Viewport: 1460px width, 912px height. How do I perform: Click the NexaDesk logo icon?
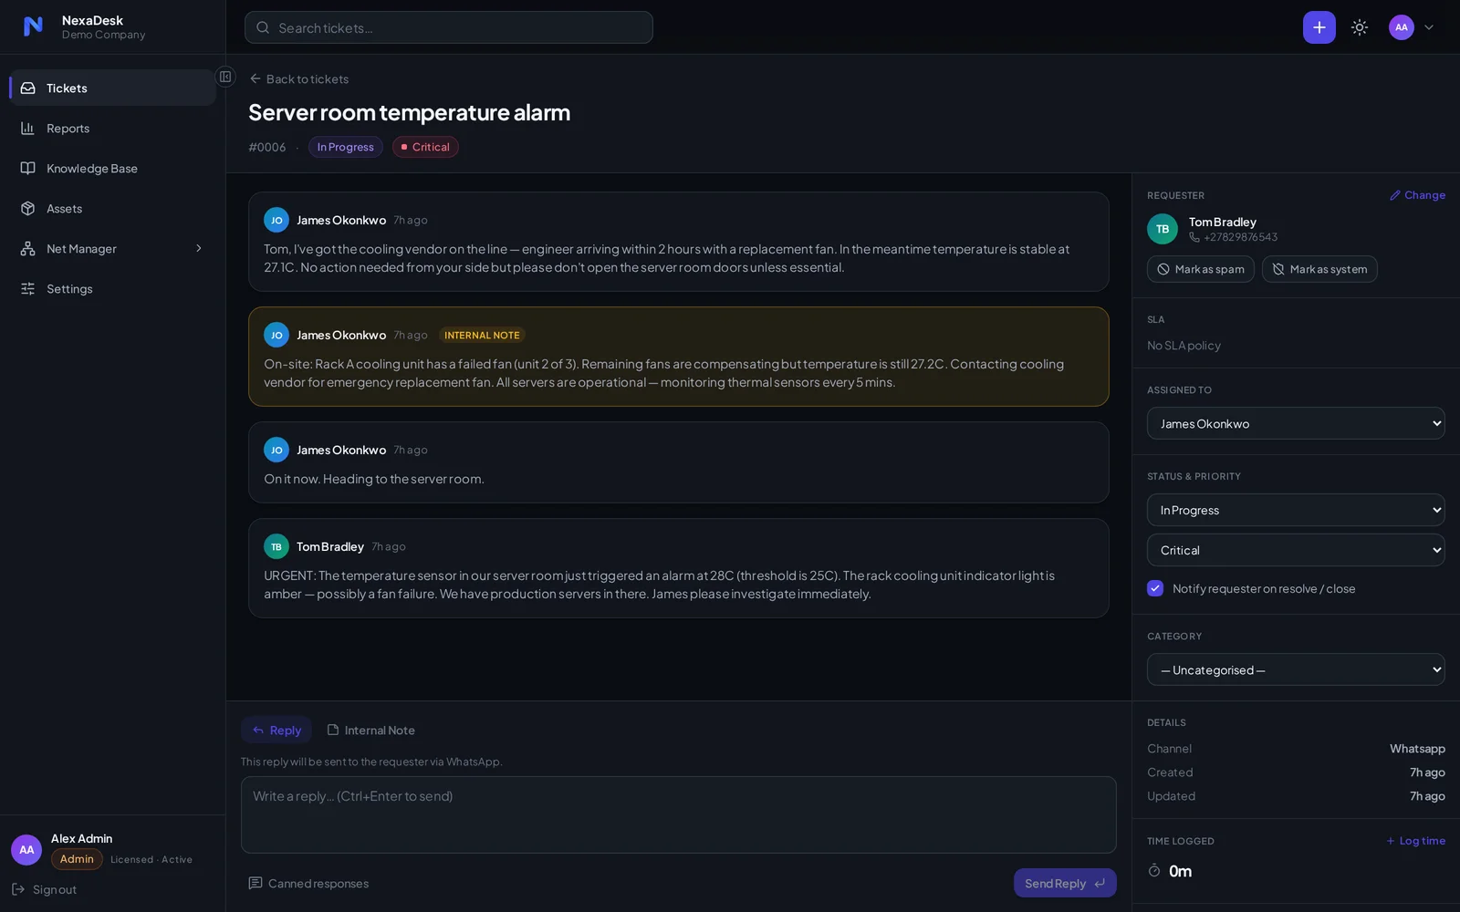(x=33, y=26)
